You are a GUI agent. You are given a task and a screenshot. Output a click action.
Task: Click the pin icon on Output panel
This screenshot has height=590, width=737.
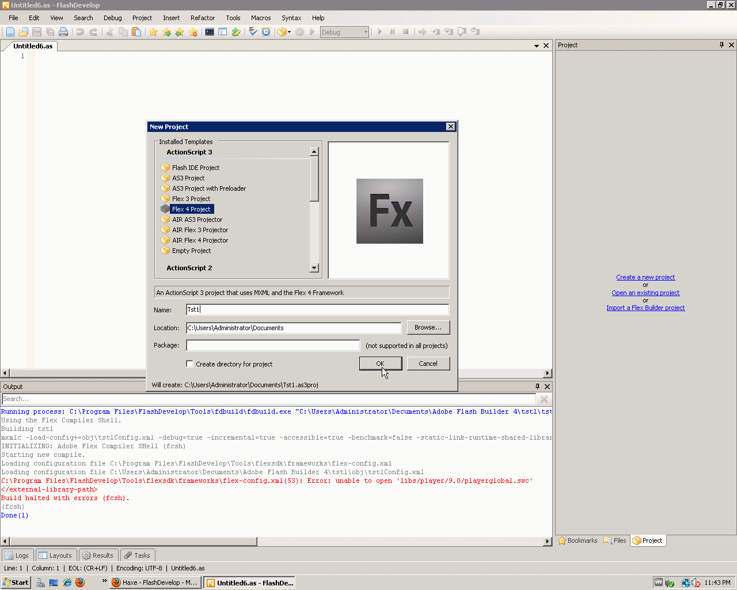pos(537,387)
